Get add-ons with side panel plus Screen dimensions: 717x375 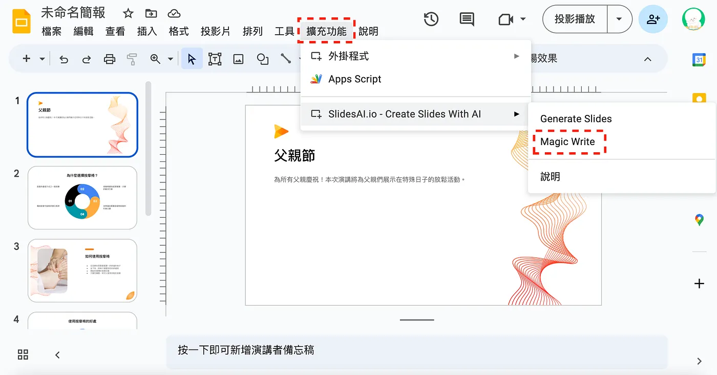[699, 284]
